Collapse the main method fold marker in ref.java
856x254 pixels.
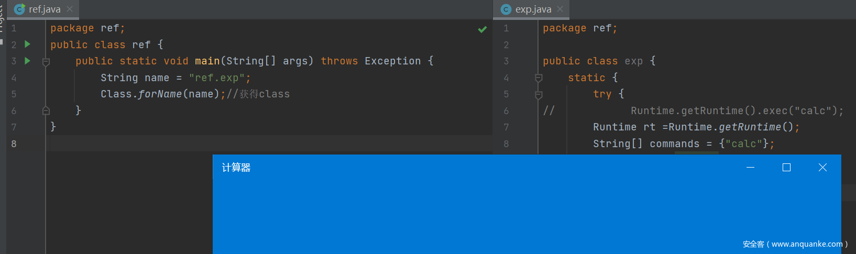46,62
